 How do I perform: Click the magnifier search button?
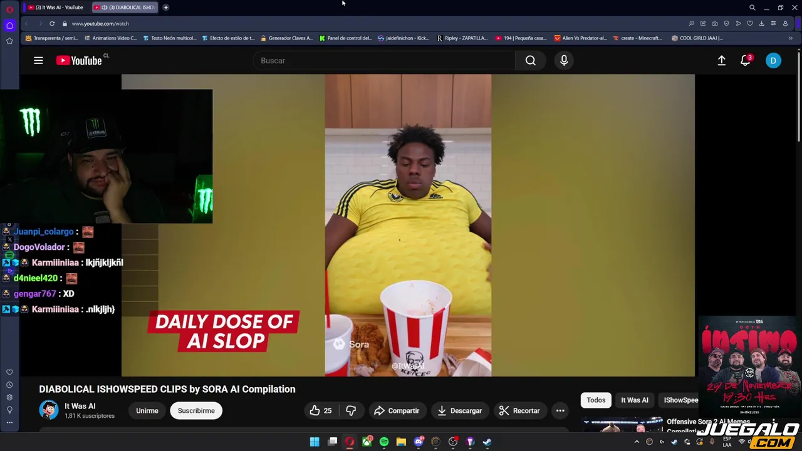(x=531, y=61)
